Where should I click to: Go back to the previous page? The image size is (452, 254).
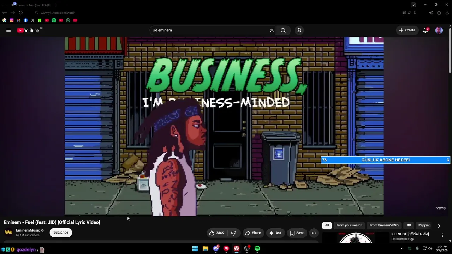coord(5,13)
